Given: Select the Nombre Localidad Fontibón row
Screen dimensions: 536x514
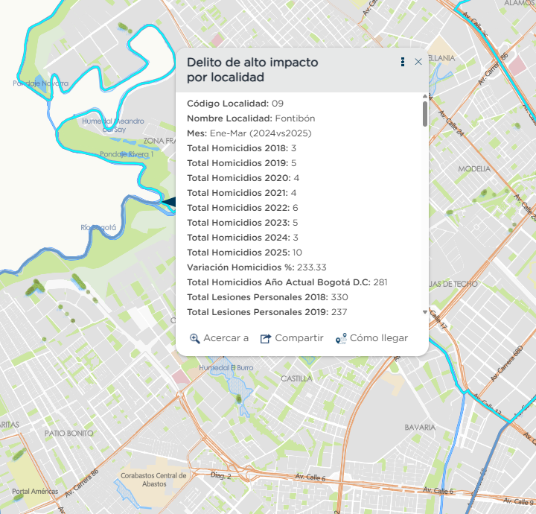Looking at the screenshot, I should (251, 118).
